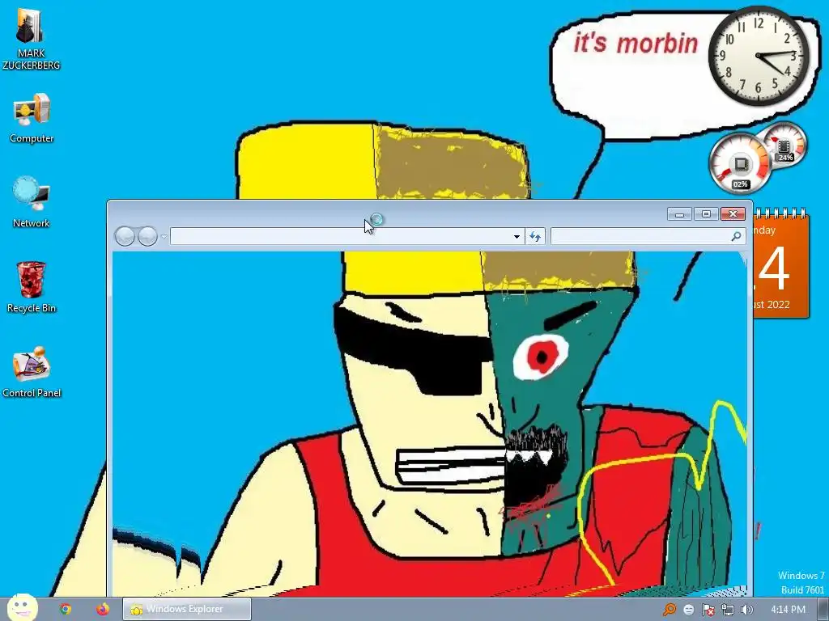
Task: Select the Recycle Bin desktop icon
Action: 32,287
